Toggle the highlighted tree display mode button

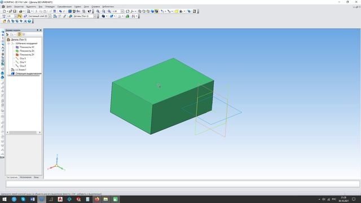[19, 34]
